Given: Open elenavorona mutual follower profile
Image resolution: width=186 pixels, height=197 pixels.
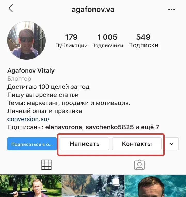Looking at the screenshot, I should [64, 127].
